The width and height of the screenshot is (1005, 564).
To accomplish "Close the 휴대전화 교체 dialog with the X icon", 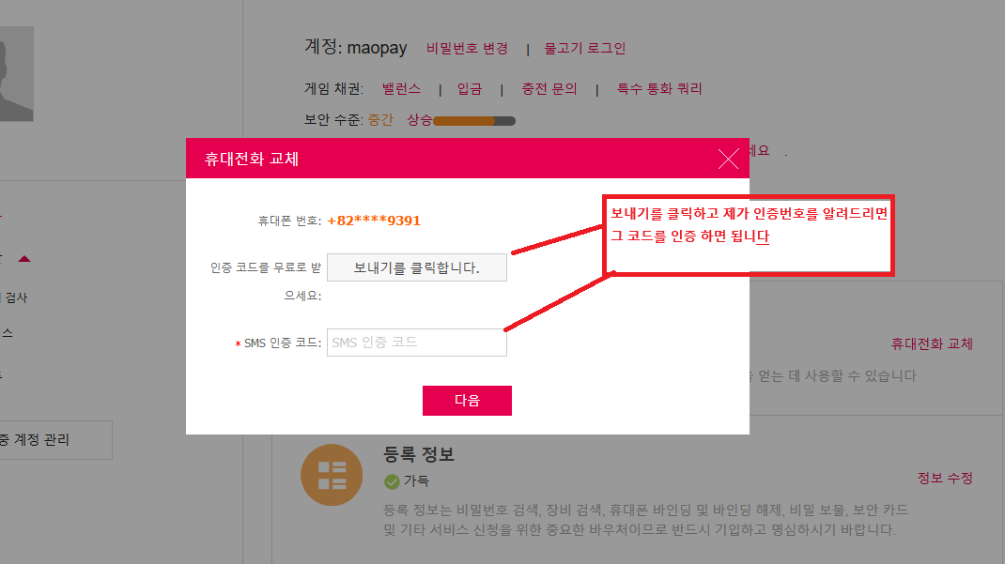I will pyautogui.click(x=728, y=159).
